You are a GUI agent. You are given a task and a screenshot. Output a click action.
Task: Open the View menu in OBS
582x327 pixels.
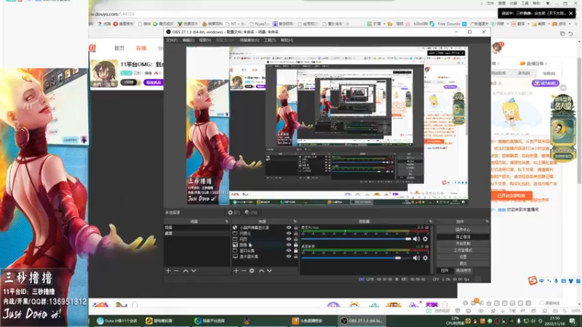[205, 40]
